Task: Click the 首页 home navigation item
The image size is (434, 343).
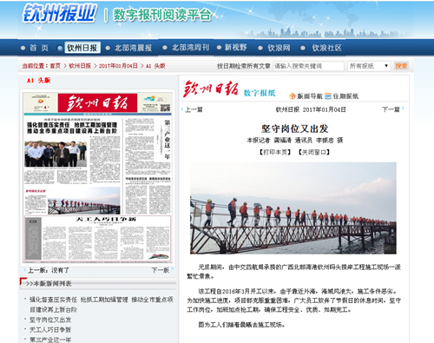Action: point(39,48)
